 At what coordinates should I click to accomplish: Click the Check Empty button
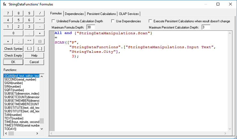[x=13, y=56]
